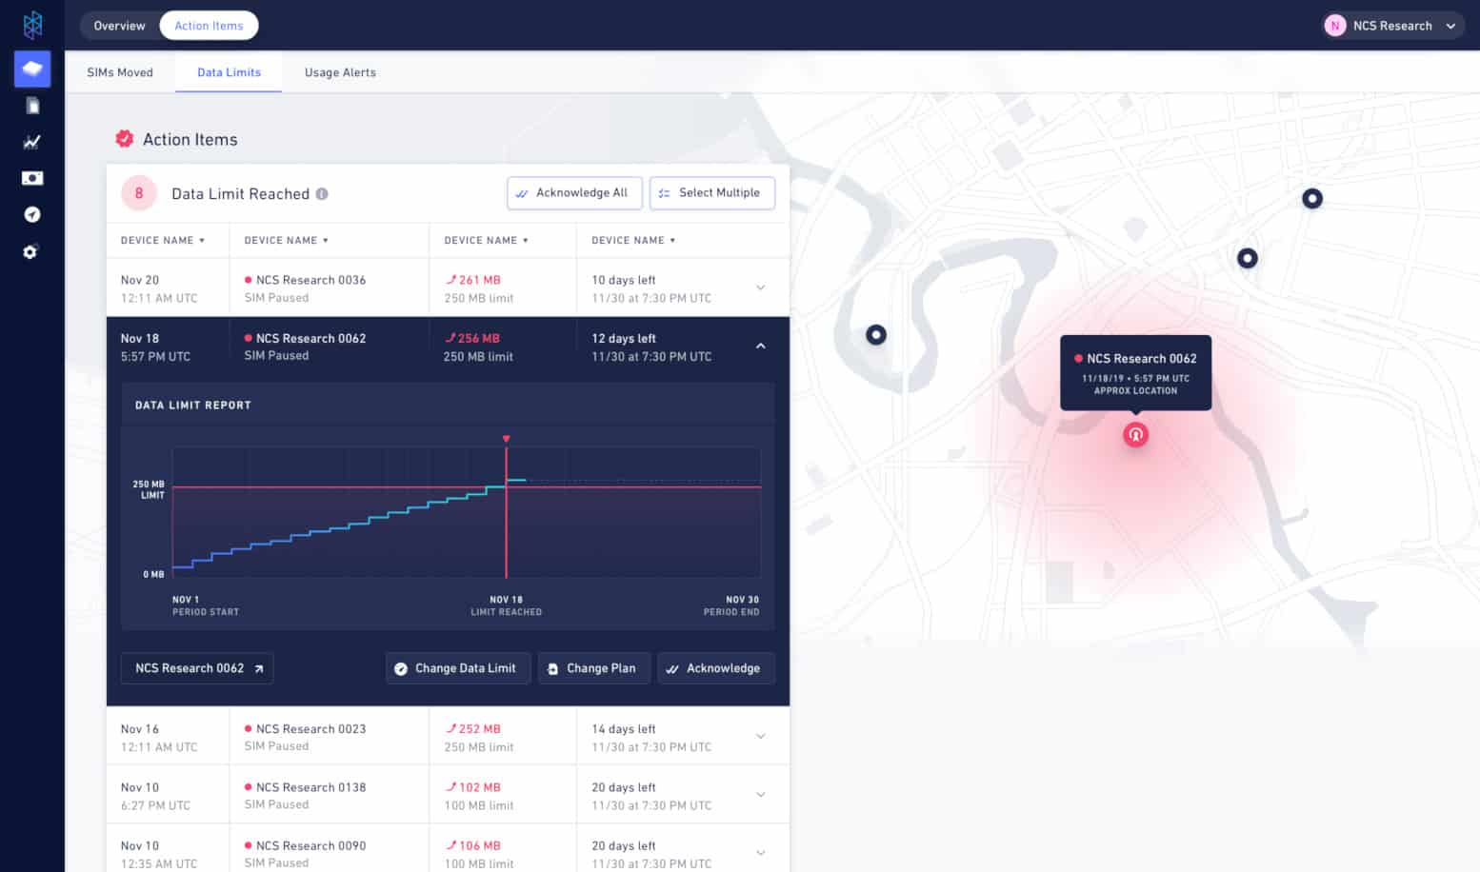Click the Acknowledge All button
This screenshot has width=1480, height=872.
point(575,193)
